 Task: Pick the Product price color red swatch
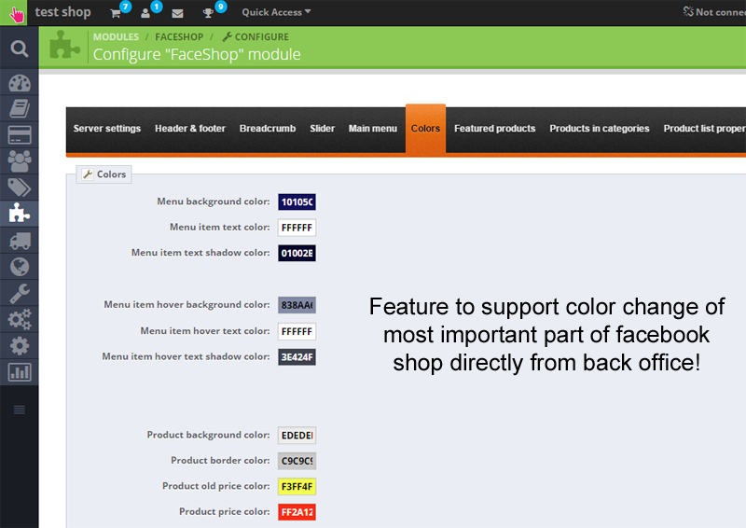click(297, 512)
